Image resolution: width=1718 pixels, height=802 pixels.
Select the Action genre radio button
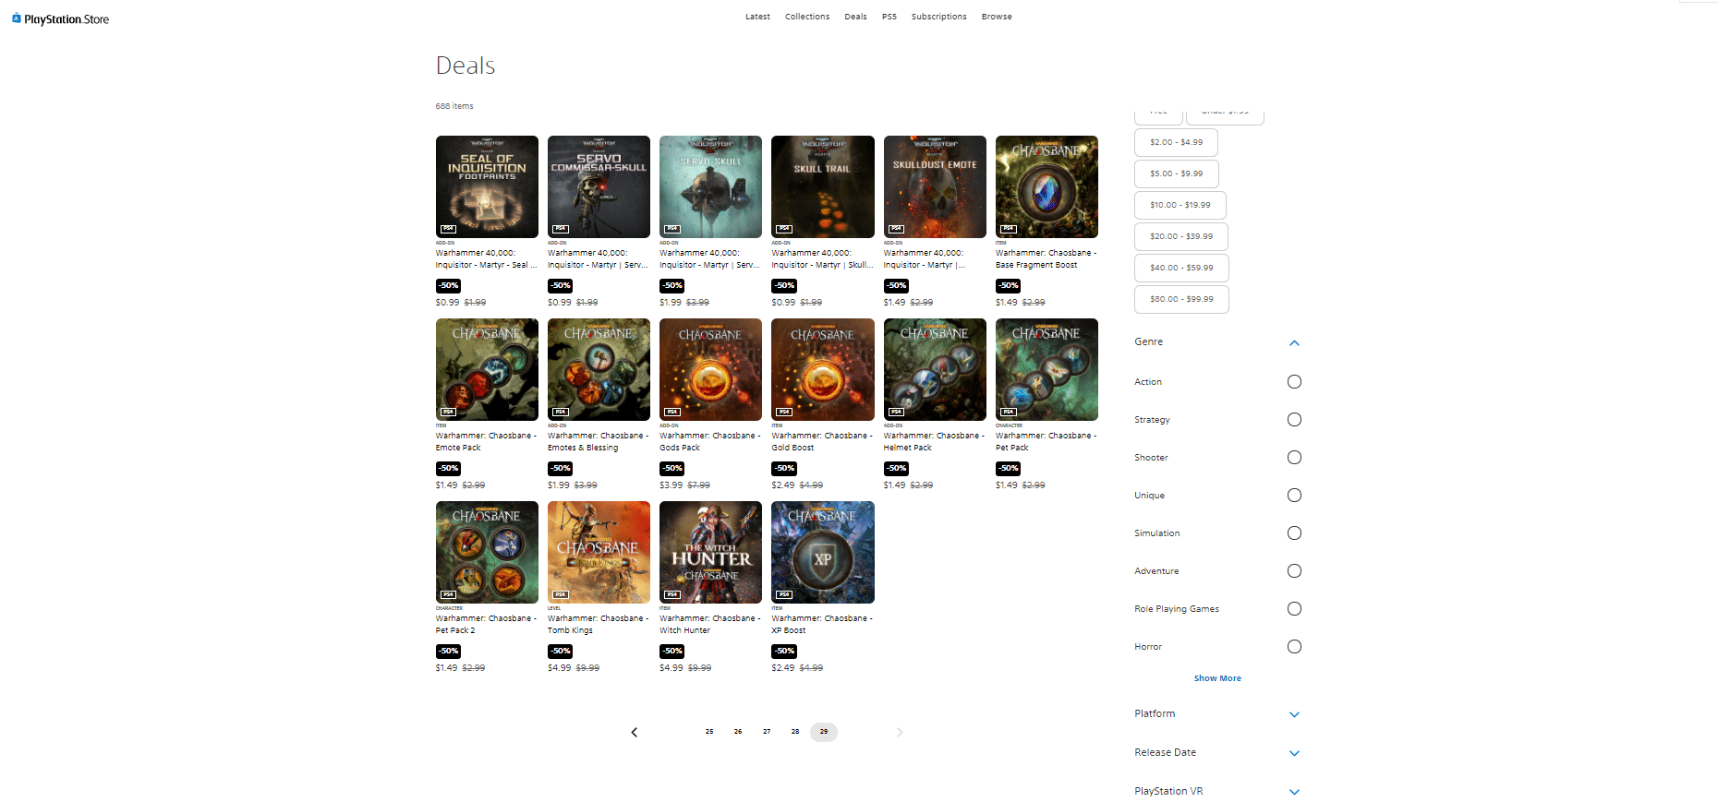(x=1294, y=382)
